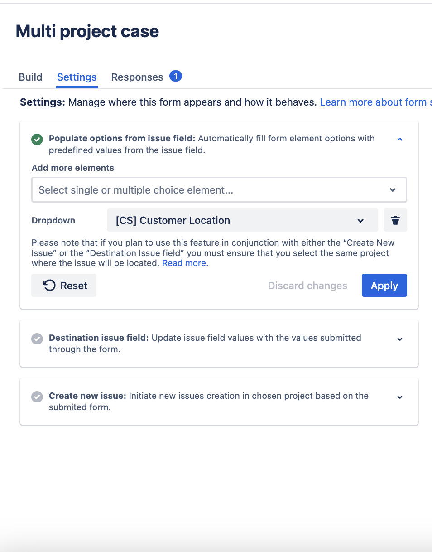Follow the Read more link
The image size is (432, 552).
[x=185, y=263]
